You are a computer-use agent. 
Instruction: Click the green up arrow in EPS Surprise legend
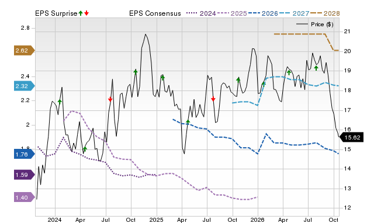tap(81, 13)
